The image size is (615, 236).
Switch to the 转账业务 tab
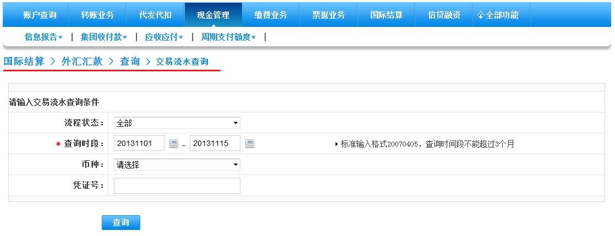[x=97, y=15]
